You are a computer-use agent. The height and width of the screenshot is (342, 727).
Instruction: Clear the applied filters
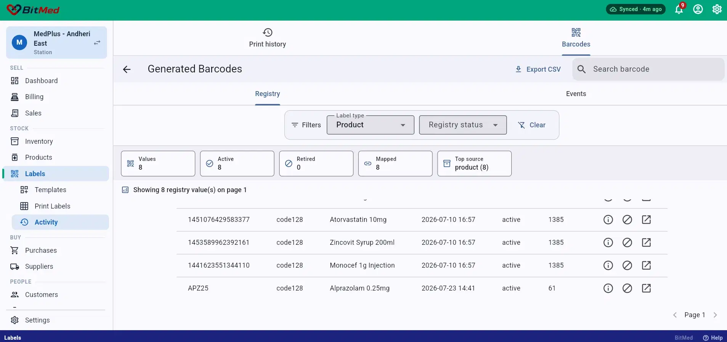pyautogui.click(x=531, y=125)
